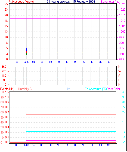Click the 50 humidity axis value
The image size is (127, 152).
pos(2,117)
